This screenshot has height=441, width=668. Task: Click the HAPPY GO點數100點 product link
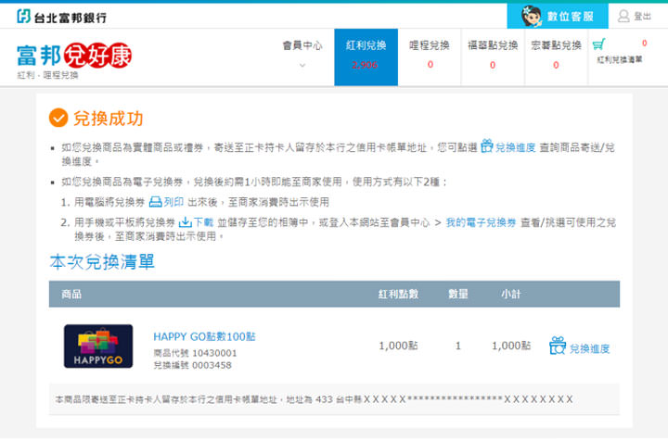[x=204, y=335]
